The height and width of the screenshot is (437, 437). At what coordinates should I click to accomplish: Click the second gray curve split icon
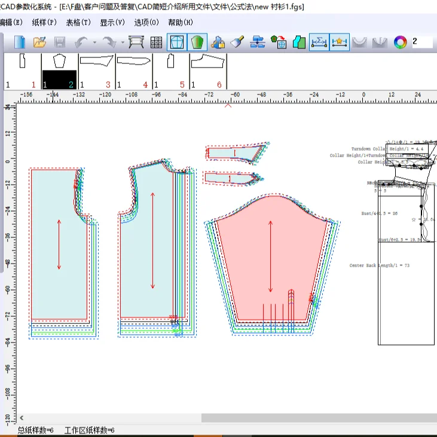click(x=380, y=42)
